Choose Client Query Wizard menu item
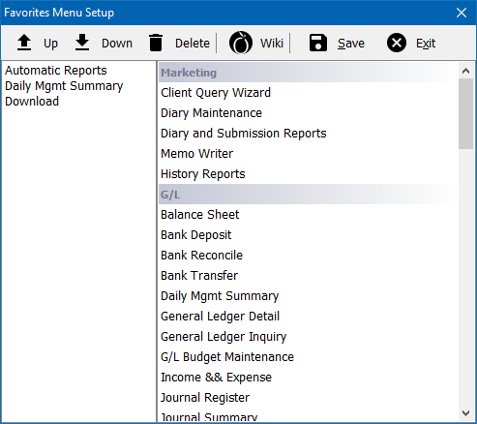The image size is (477, 424). 216,93
